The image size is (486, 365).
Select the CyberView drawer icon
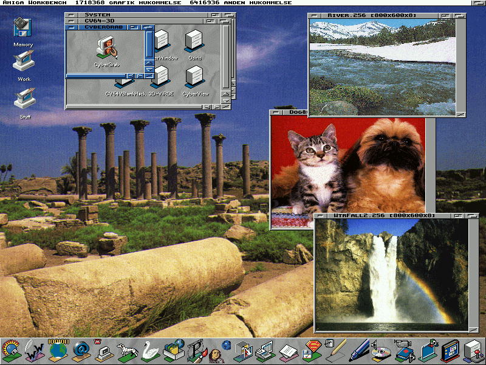click(195, 77)
